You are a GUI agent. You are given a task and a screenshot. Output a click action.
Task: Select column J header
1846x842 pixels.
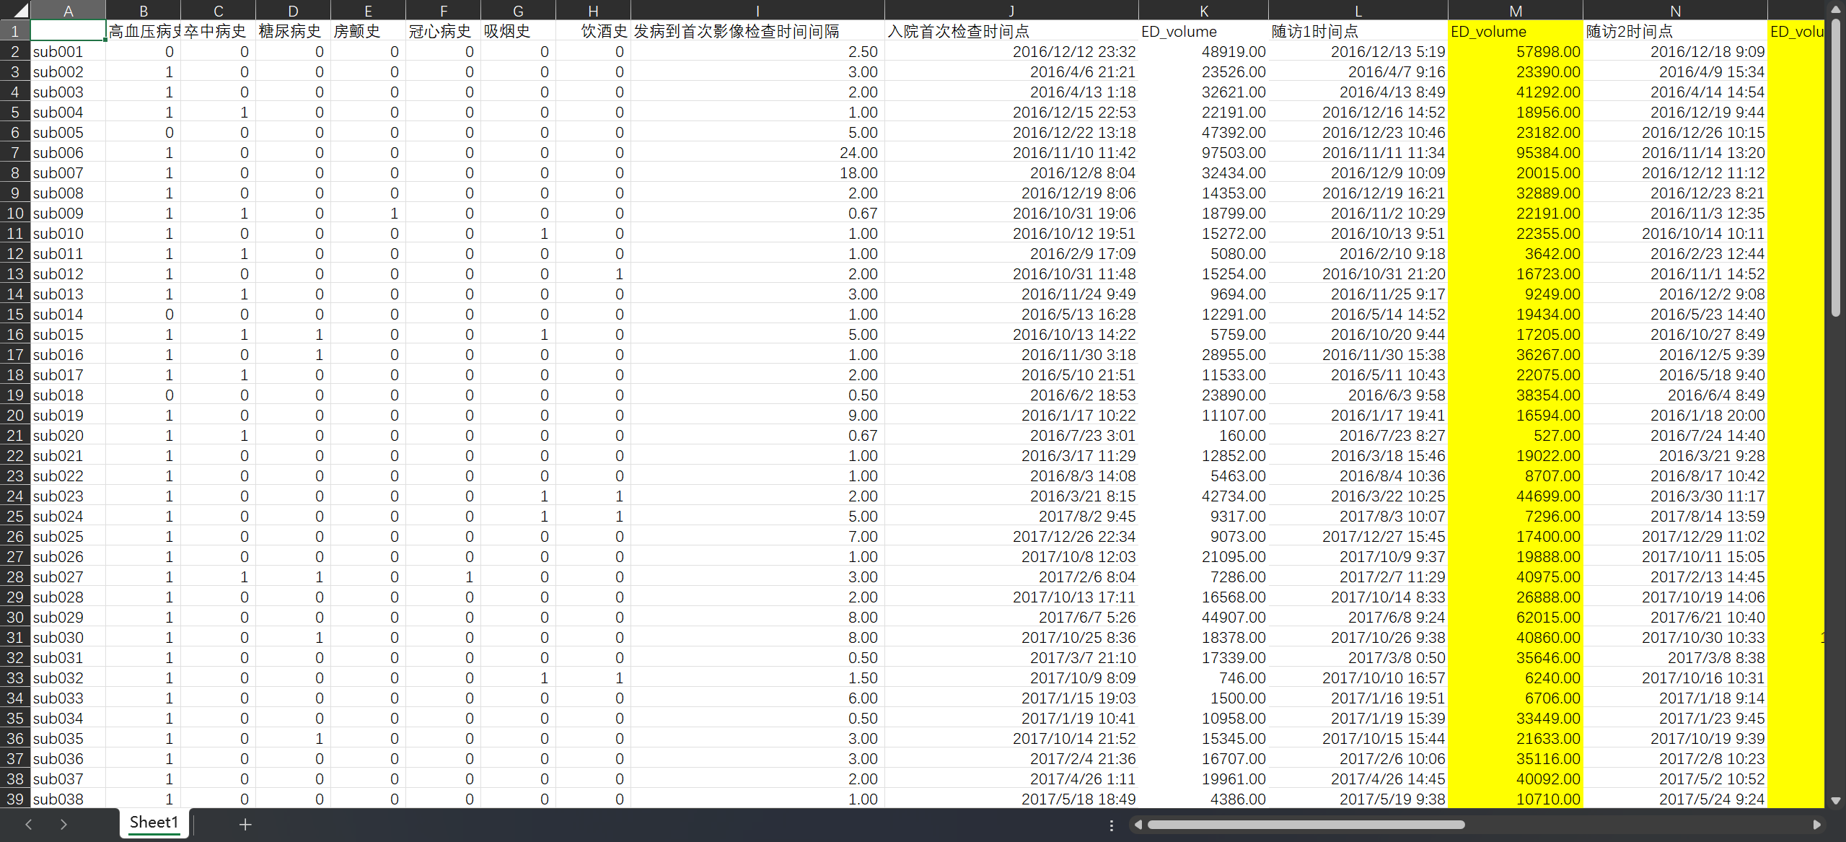point(1011,10)
